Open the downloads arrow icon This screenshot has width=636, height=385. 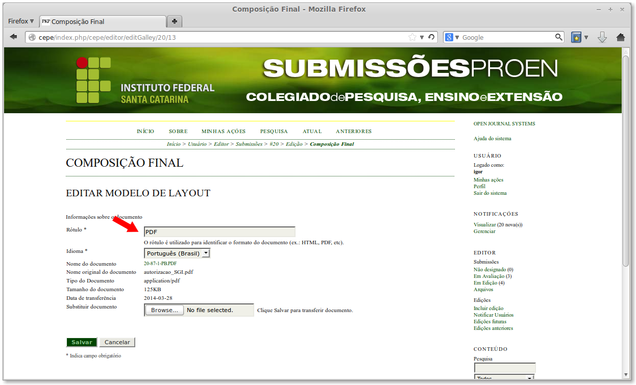coord(602,37)
